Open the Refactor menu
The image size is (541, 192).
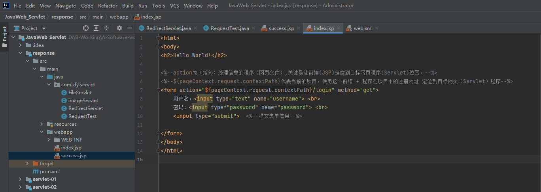[108, 6]
